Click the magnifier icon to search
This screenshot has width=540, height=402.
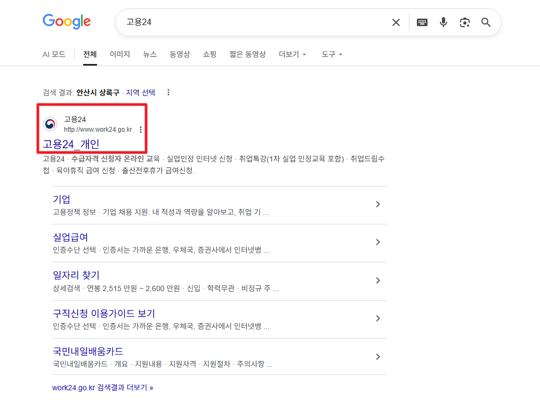click(x=485, y=22)
